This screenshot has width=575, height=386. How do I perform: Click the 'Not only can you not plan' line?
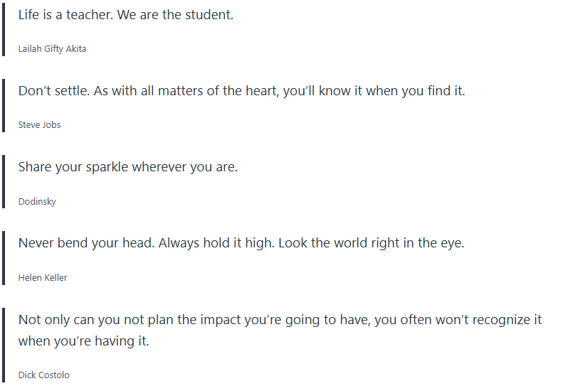pyautogui.click(x=280, y=320)
